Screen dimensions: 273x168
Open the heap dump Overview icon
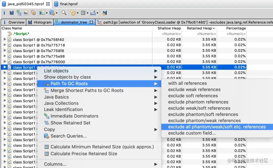4,13
